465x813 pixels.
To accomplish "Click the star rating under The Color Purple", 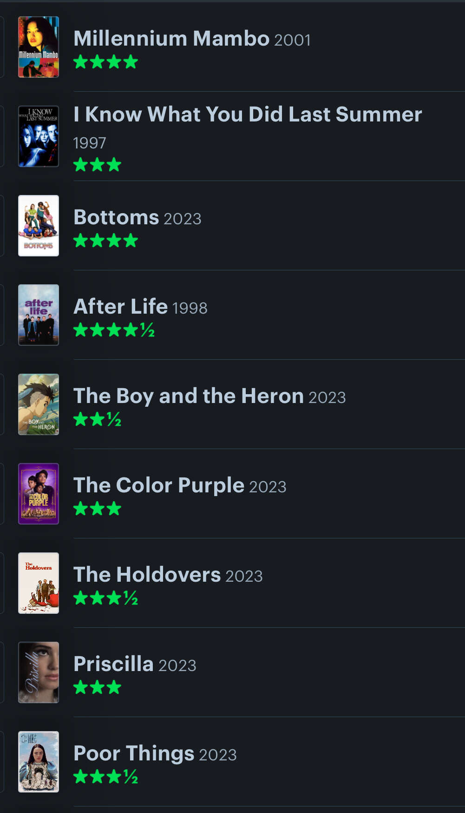I will [x=97, y=509].
